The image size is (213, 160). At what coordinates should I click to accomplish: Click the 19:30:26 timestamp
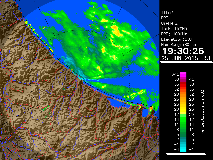coord(183,51)
